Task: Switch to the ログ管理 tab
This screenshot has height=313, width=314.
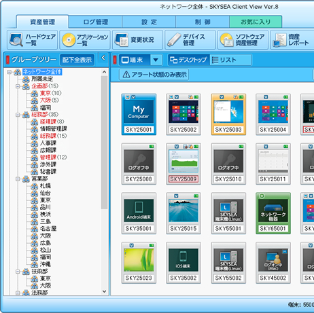Action: (x=95, y=22)
